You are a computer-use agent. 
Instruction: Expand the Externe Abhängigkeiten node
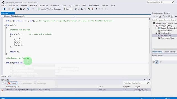click(x=156, y=28)
